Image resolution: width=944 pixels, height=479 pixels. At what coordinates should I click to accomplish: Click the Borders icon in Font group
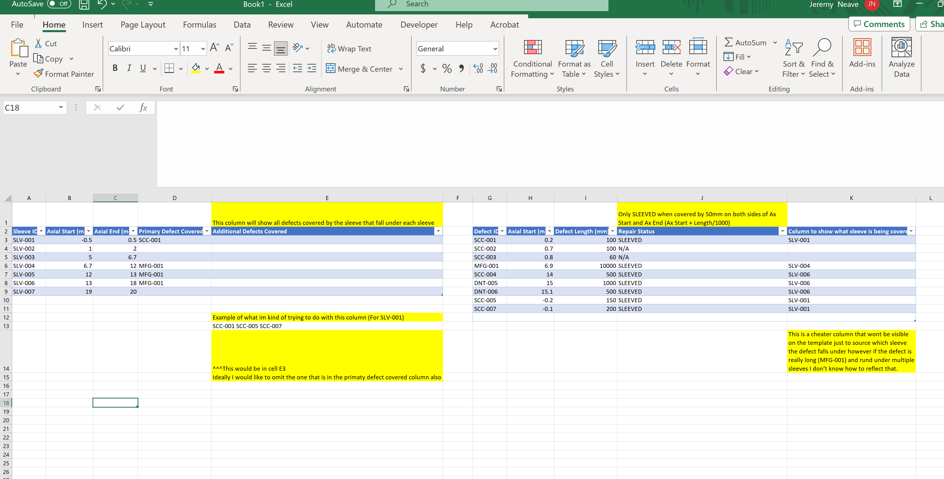169,68
